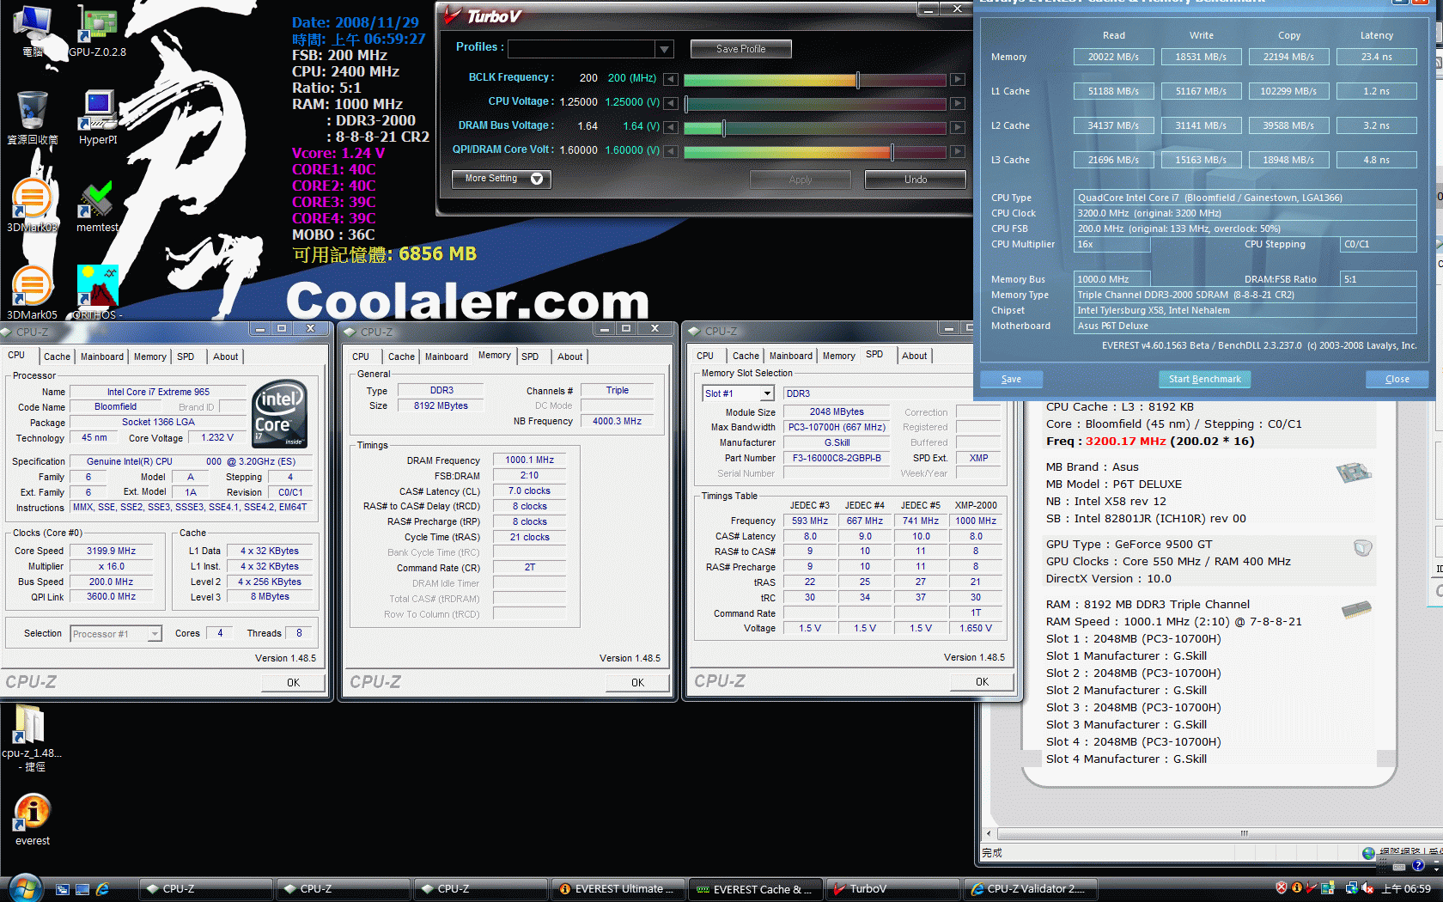Select the cpu-z_1.48 folder shortcut icon

click(x=32, y=737)
